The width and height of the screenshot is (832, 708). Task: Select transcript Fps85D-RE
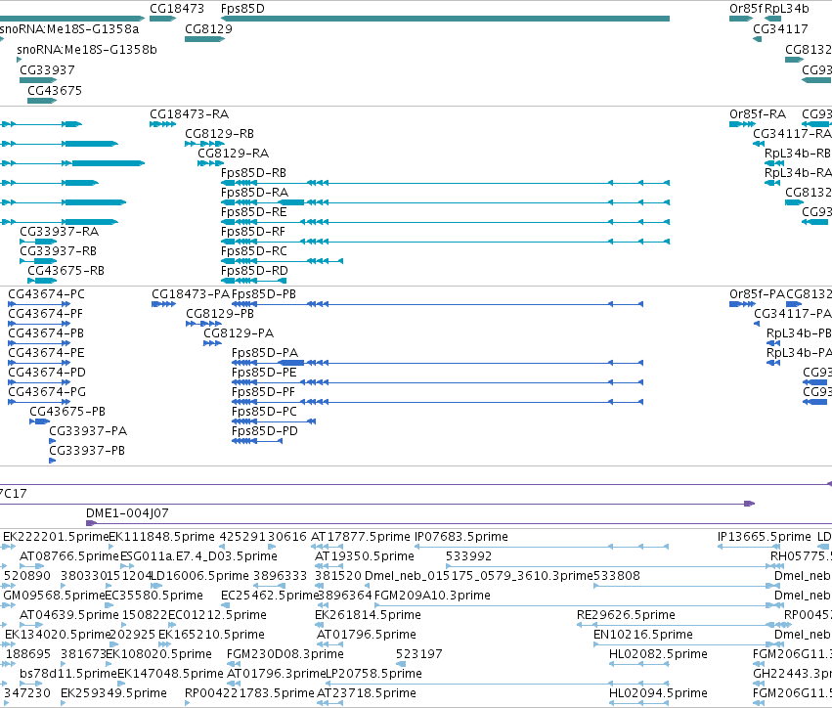[254, 212]
